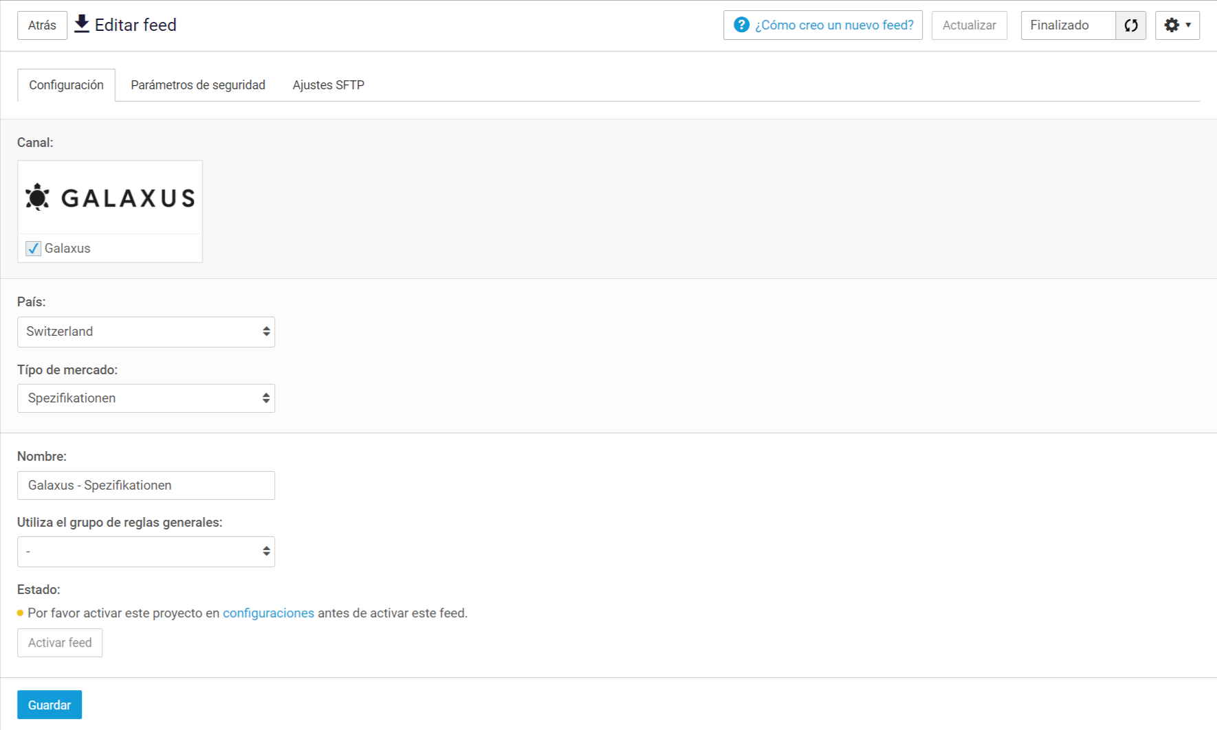The image size is (1217, 730).
Task: Open the grupo de reglas generales dropdown
Action: (146, 551)
